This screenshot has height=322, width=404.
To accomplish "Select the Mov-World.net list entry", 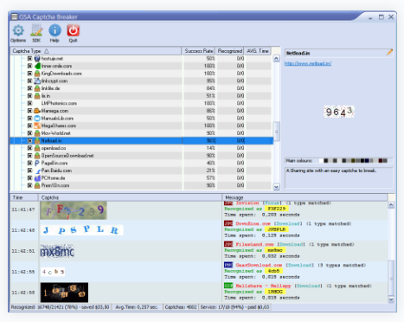I will pyautogui.click(x=55, y=133).
